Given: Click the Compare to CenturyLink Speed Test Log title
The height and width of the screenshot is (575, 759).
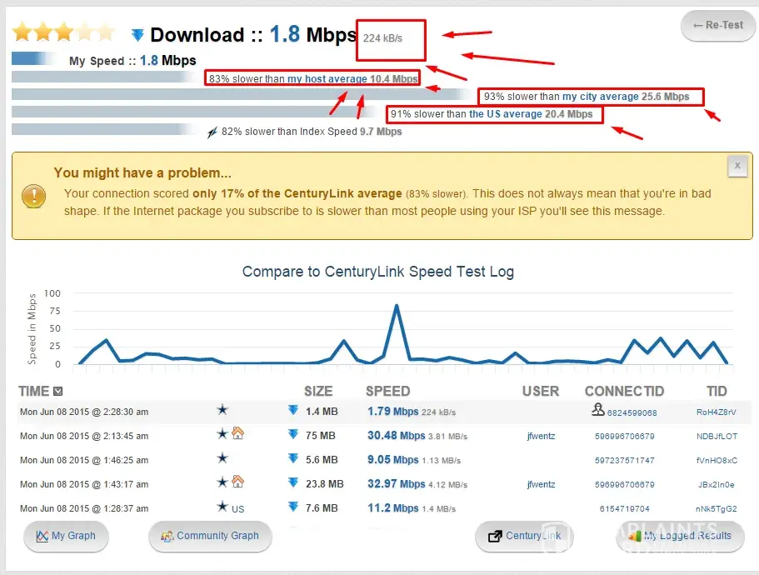Looking at the screenshot, I should (378, 272).
